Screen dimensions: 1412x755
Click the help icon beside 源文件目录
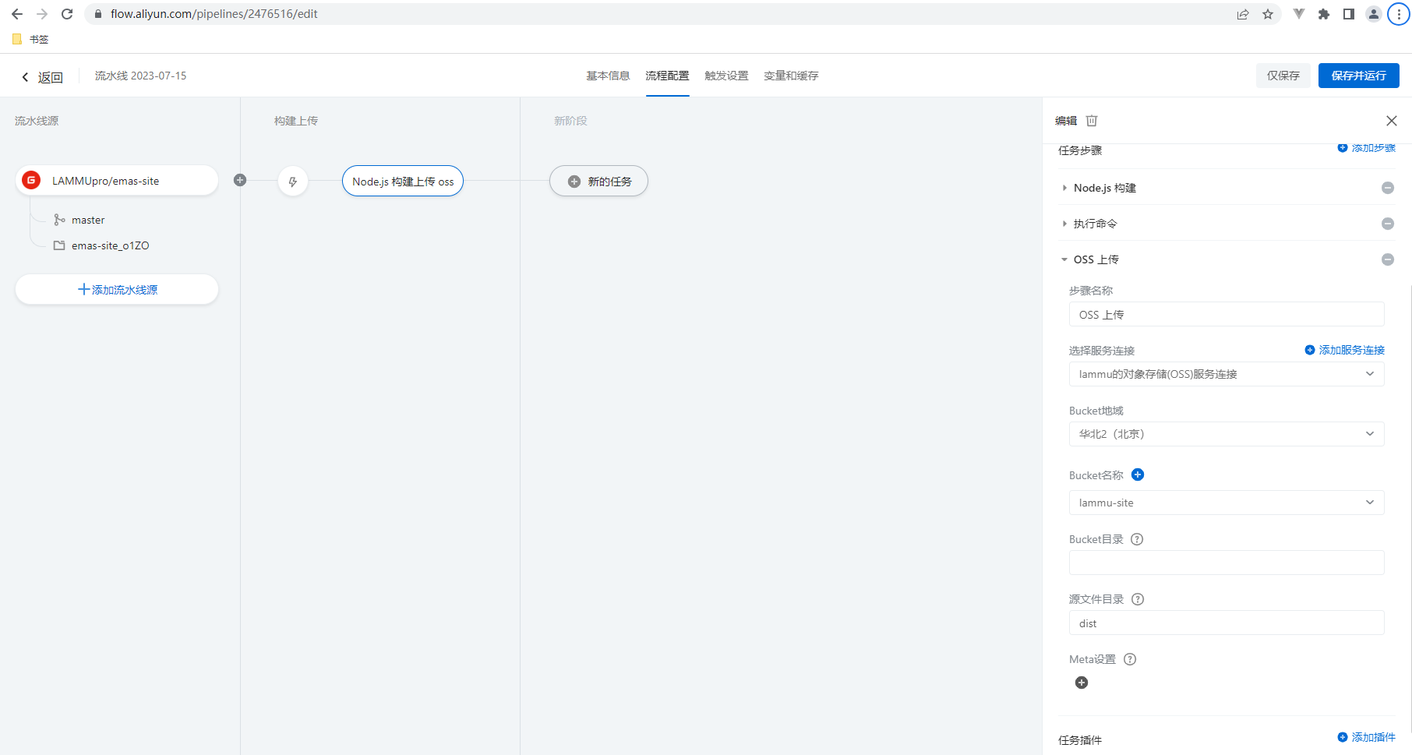pyautogui.click(x=1138, y=599)
